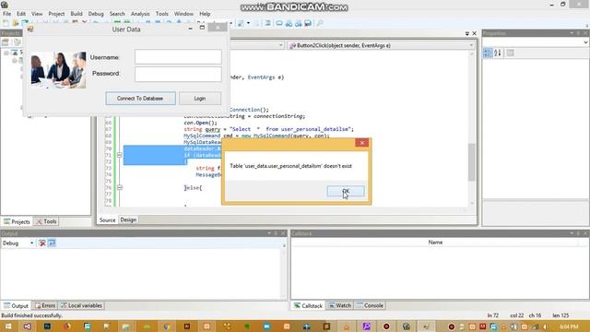Open the File menu
The image size is (590, 332).
click(x=6, y=14)
